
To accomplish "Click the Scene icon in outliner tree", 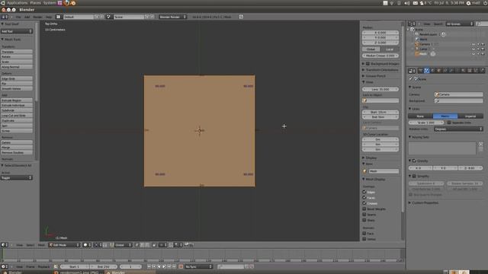I will coord(413,30).
